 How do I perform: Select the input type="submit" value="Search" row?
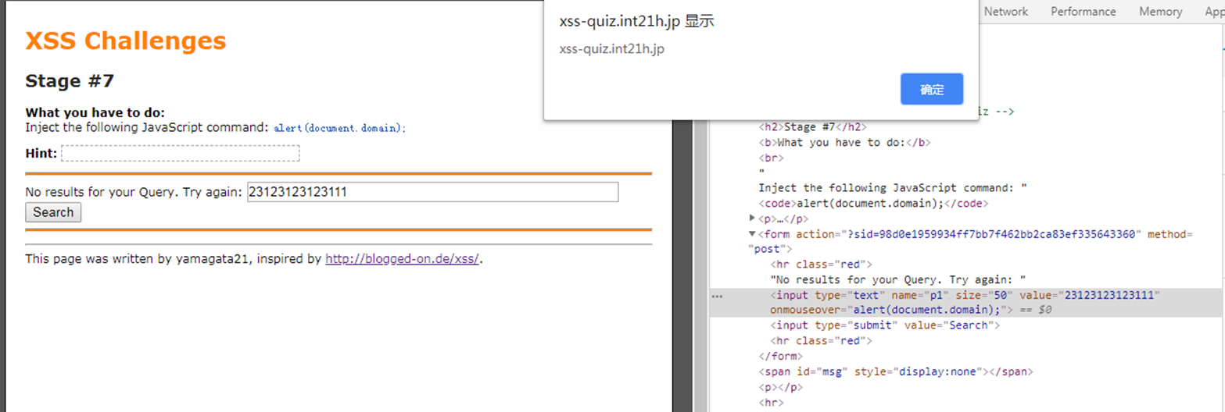885,325
